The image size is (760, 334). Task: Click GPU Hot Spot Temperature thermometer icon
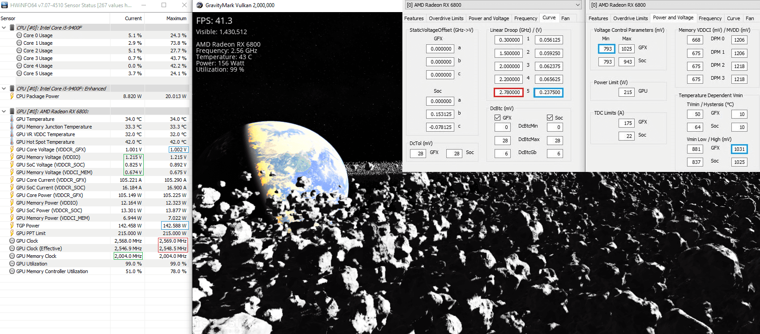tap(12, 142)
